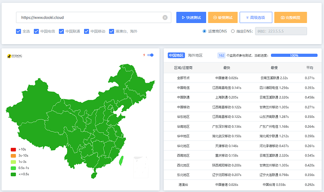Image resolution: width=324 pixels, height=192 pixels.
Task: Click the 全部节点 row label
Action: point(183,78)
